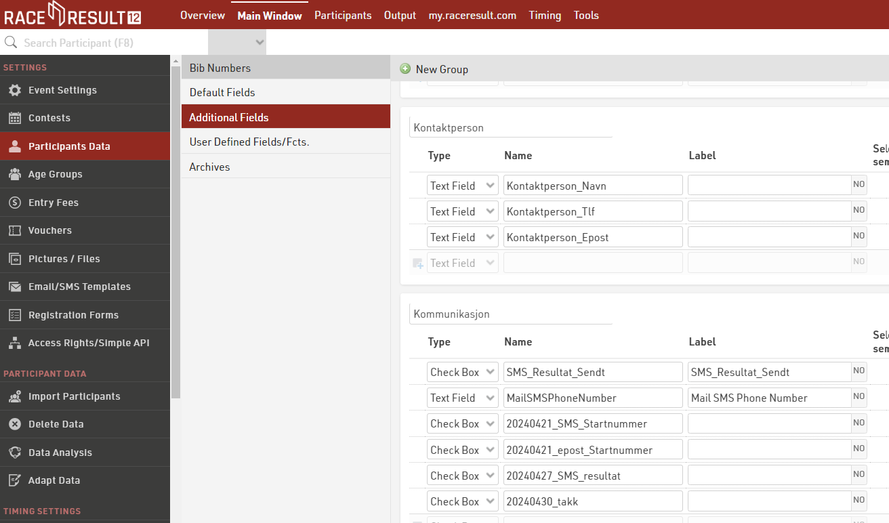Click the New Group button
Viewport: 889px width, 523px height.
[434, 69]
